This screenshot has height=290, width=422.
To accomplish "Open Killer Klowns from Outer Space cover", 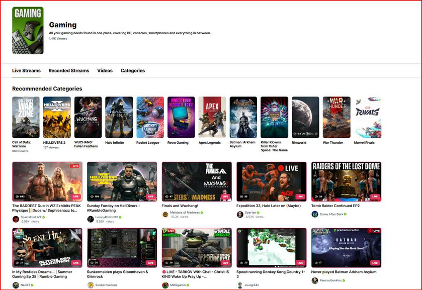I will (275, 117).
